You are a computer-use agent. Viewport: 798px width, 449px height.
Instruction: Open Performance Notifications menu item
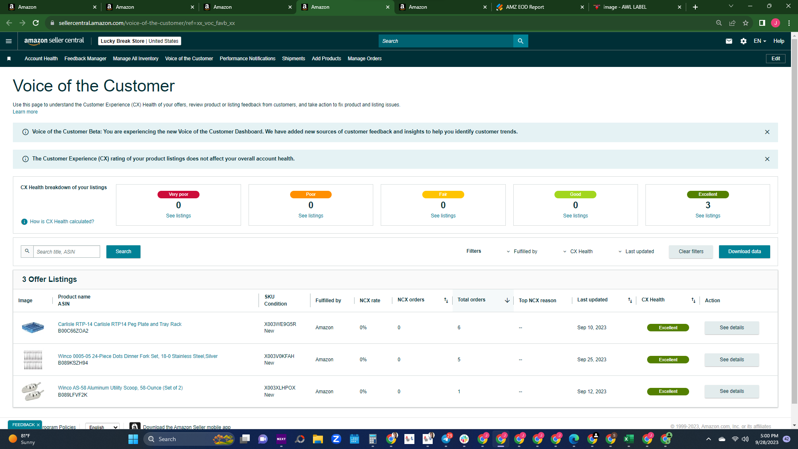248,59
